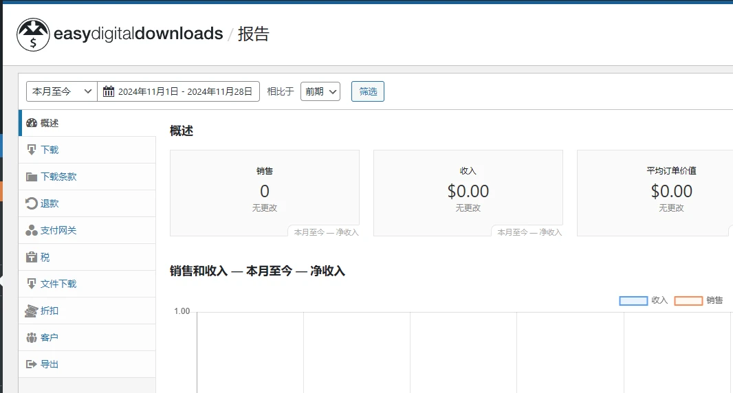Expand the 前期 comparison dropdown
733x393 pixels.
[320, 91]
